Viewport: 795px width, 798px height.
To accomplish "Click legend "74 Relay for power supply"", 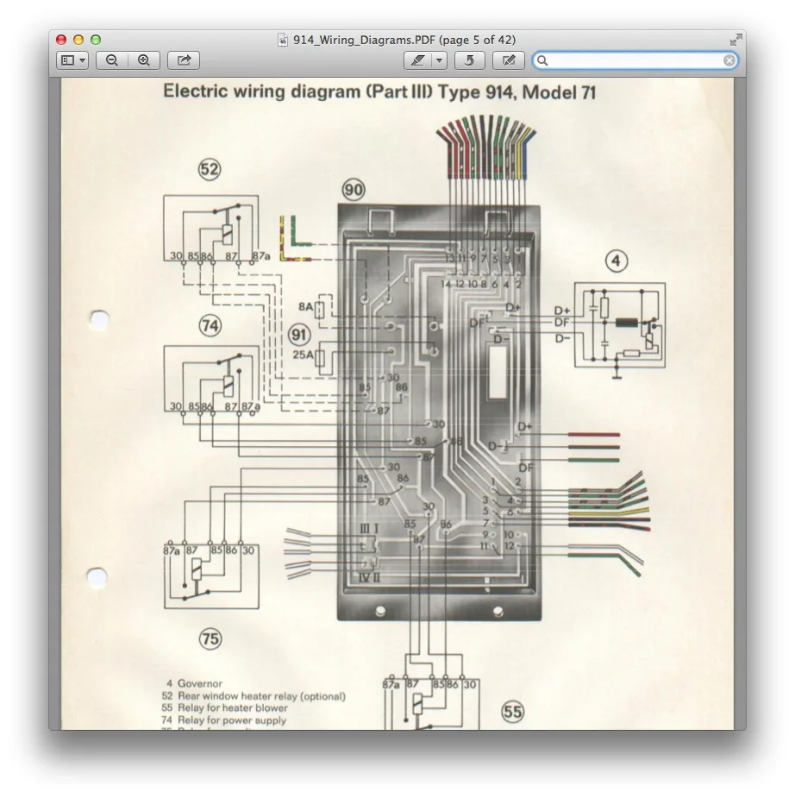I will tap(224, 720).
